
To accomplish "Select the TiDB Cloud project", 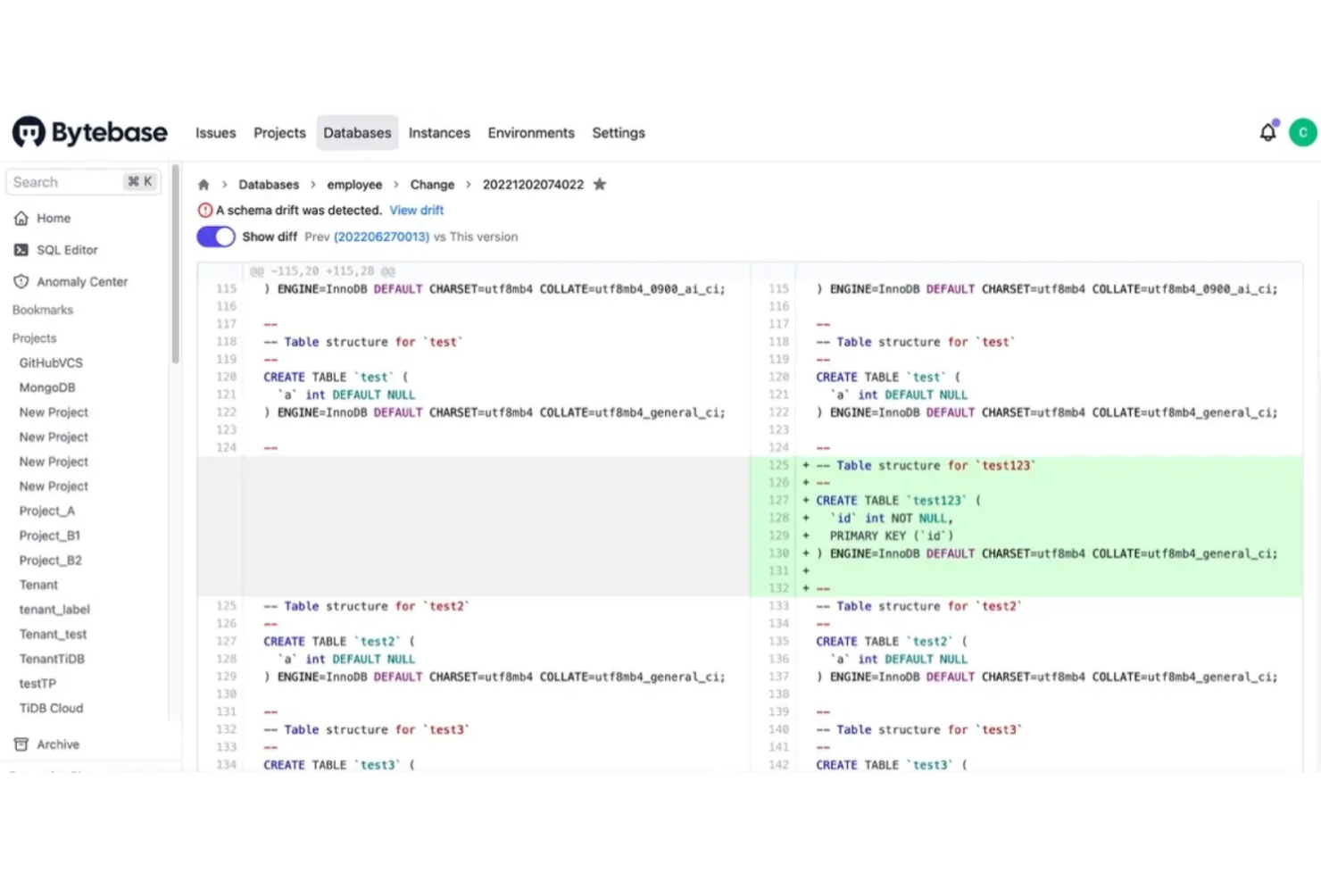I will [x=50, y=708].
